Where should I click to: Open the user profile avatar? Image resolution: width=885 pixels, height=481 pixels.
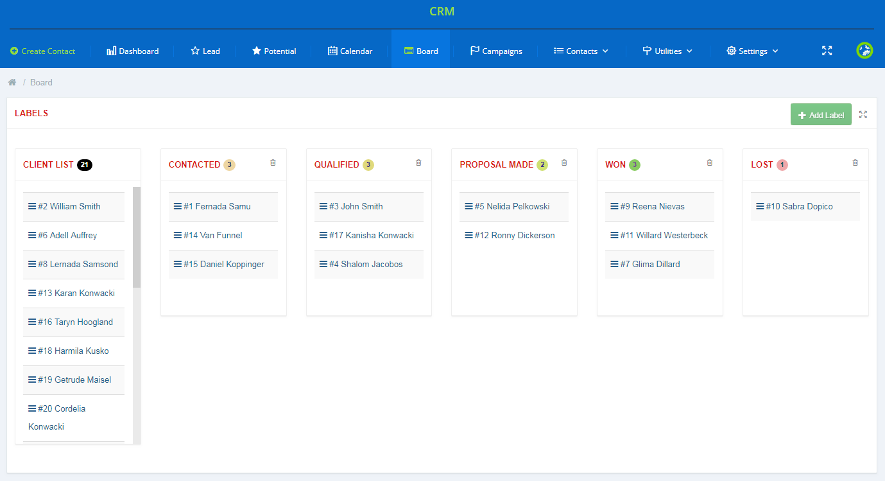point(864,50)
